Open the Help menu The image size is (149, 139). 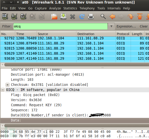tap(126, 8)
